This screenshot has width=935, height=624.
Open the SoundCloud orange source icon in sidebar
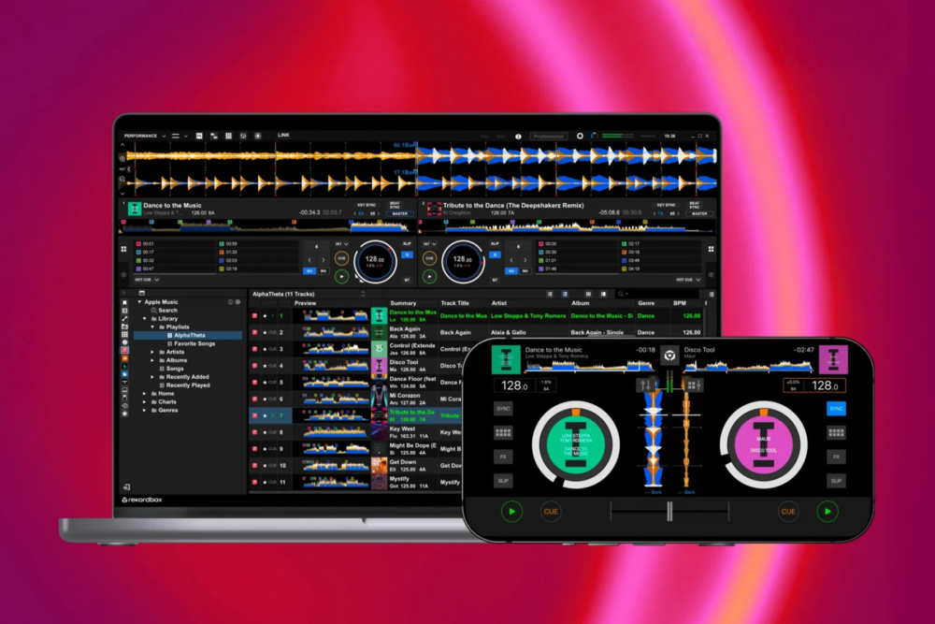124,358
